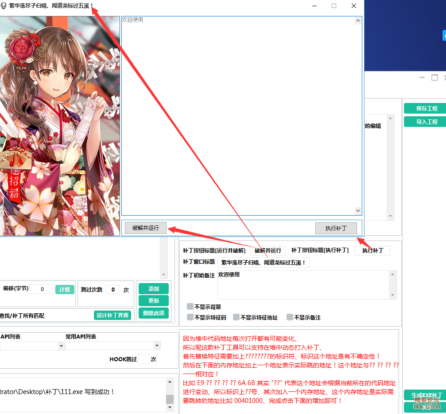Viewport: 446px width, 414px height.
Task: Click the 破解并运行 button in preview window
Action: (146, 228)
